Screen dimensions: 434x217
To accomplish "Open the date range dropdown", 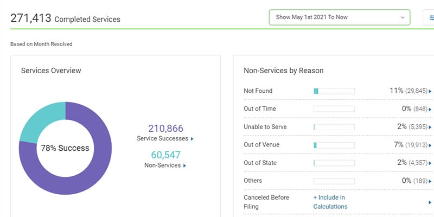I will pos(339,17).
